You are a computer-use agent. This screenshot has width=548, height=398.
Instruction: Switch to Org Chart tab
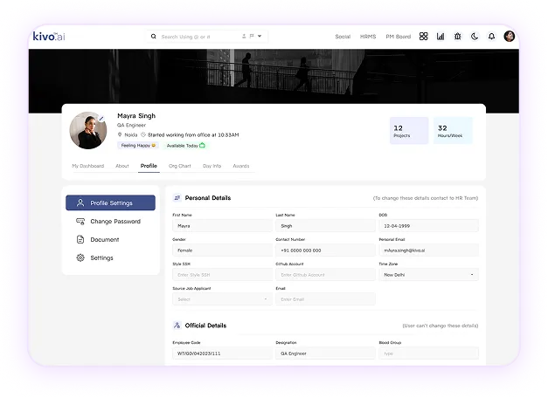coord(180,166)
